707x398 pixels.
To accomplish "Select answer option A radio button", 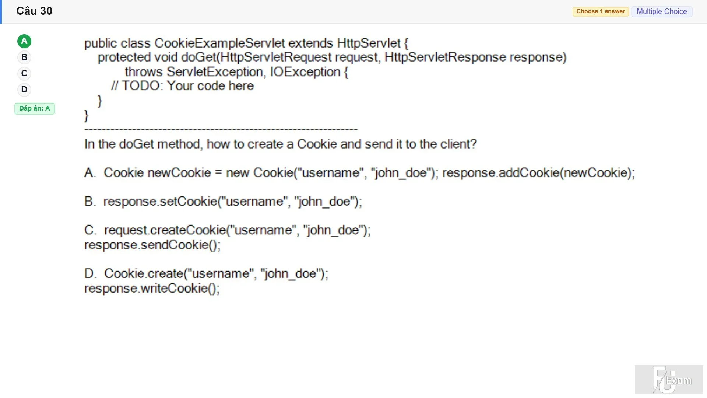I will 24,41.
